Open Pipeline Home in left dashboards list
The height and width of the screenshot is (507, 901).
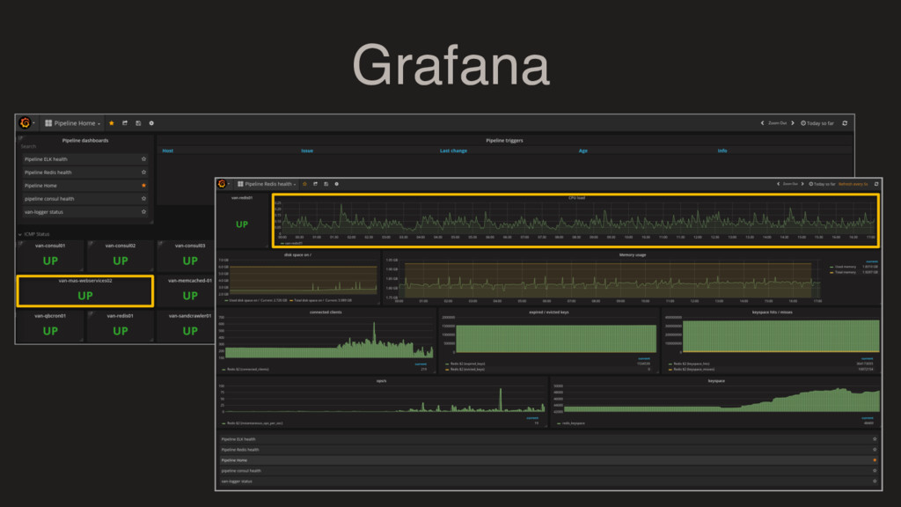[85, 186]
